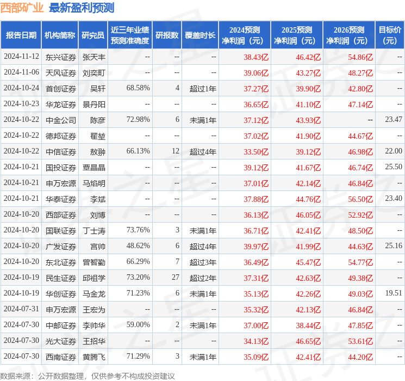Click the 研报数 column header
405x381 pixels.
click(x=167, y=35)
